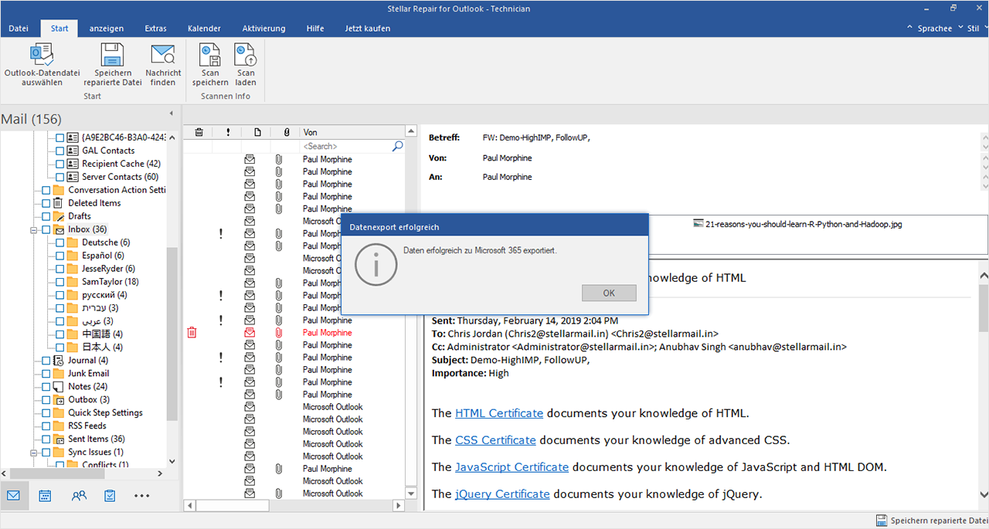Open the Stil dropdown
989x529 pixels.
tap(977, 29)
